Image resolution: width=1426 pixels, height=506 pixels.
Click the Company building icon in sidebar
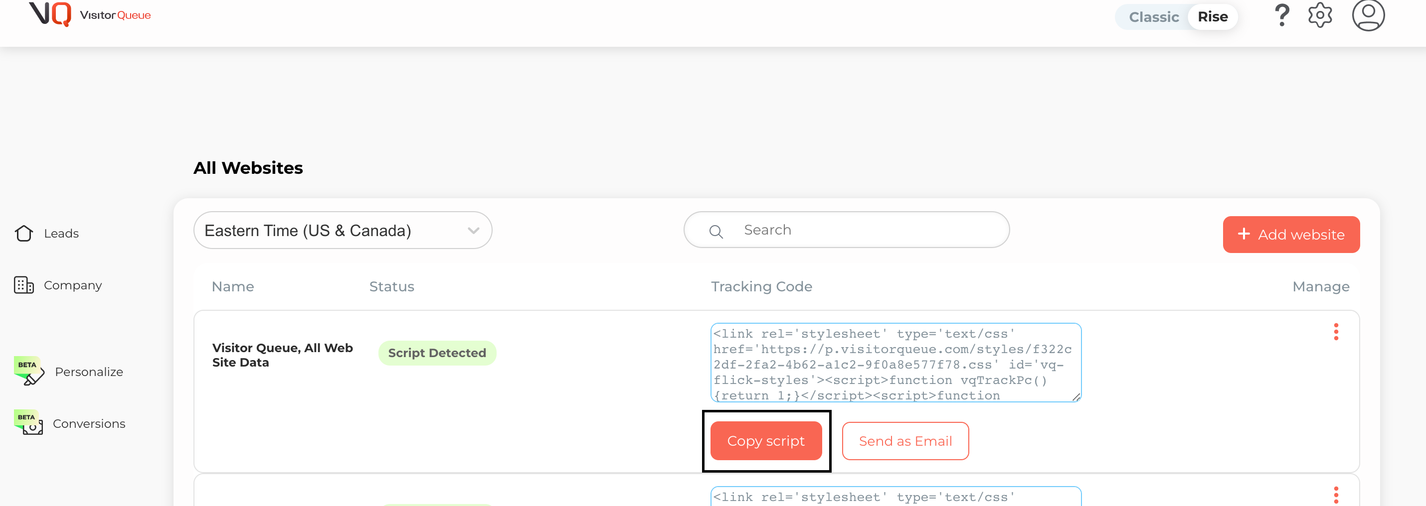[x=24, y=285]
